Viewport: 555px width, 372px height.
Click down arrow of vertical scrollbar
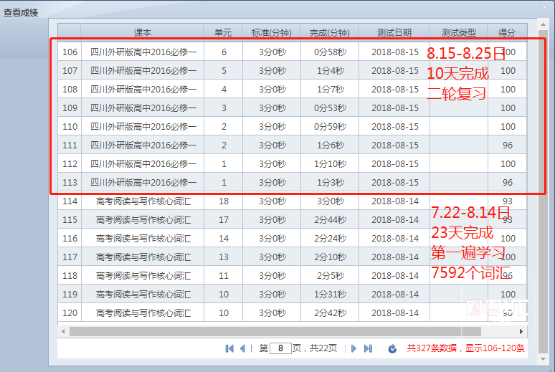click(x=543, y=359)
